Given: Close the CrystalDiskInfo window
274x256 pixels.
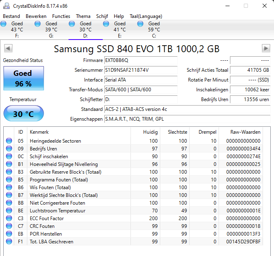Looking at the screenshot, I should 265,6.
